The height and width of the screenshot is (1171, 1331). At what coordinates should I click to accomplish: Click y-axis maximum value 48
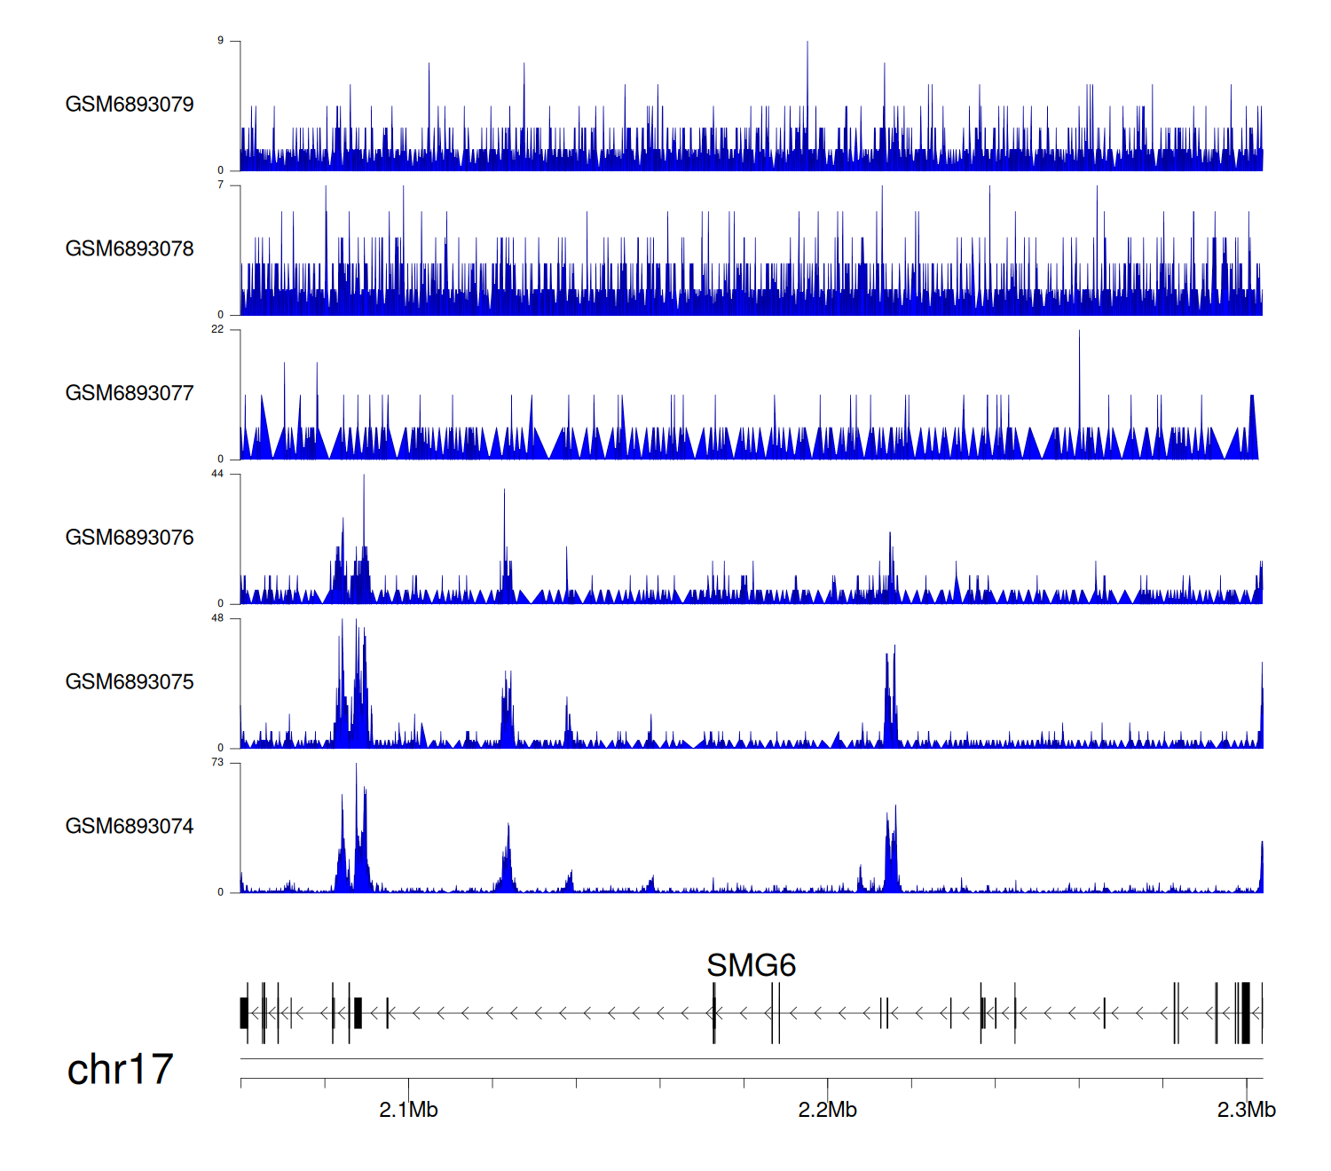pyautogui.click(x=217, y=618)
